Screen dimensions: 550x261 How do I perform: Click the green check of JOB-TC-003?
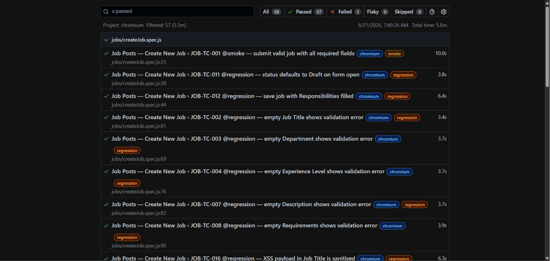coord(106,139)
